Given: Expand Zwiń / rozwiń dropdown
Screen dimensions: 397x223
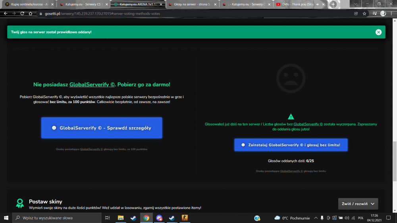Looking at the screenshot, I should pos(358,204).
